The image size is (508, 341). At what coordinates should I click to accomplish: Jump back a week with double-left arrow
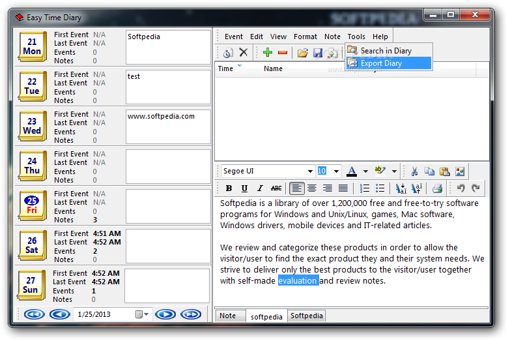(35, 314)
